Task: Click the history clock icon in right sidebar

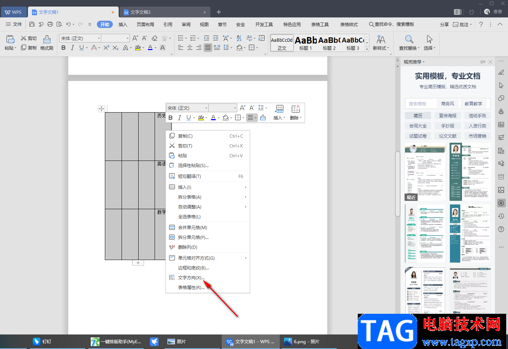Action: pos(501,216)
